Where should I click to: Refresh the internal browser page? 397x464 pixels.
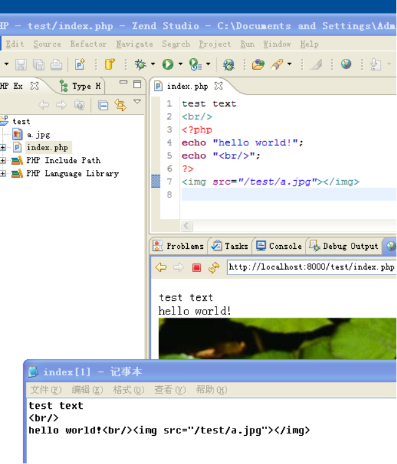point(214,267)
